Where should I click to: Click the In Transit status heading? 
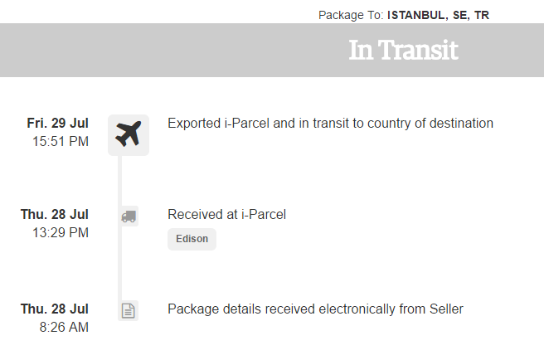tap(404, 50)
